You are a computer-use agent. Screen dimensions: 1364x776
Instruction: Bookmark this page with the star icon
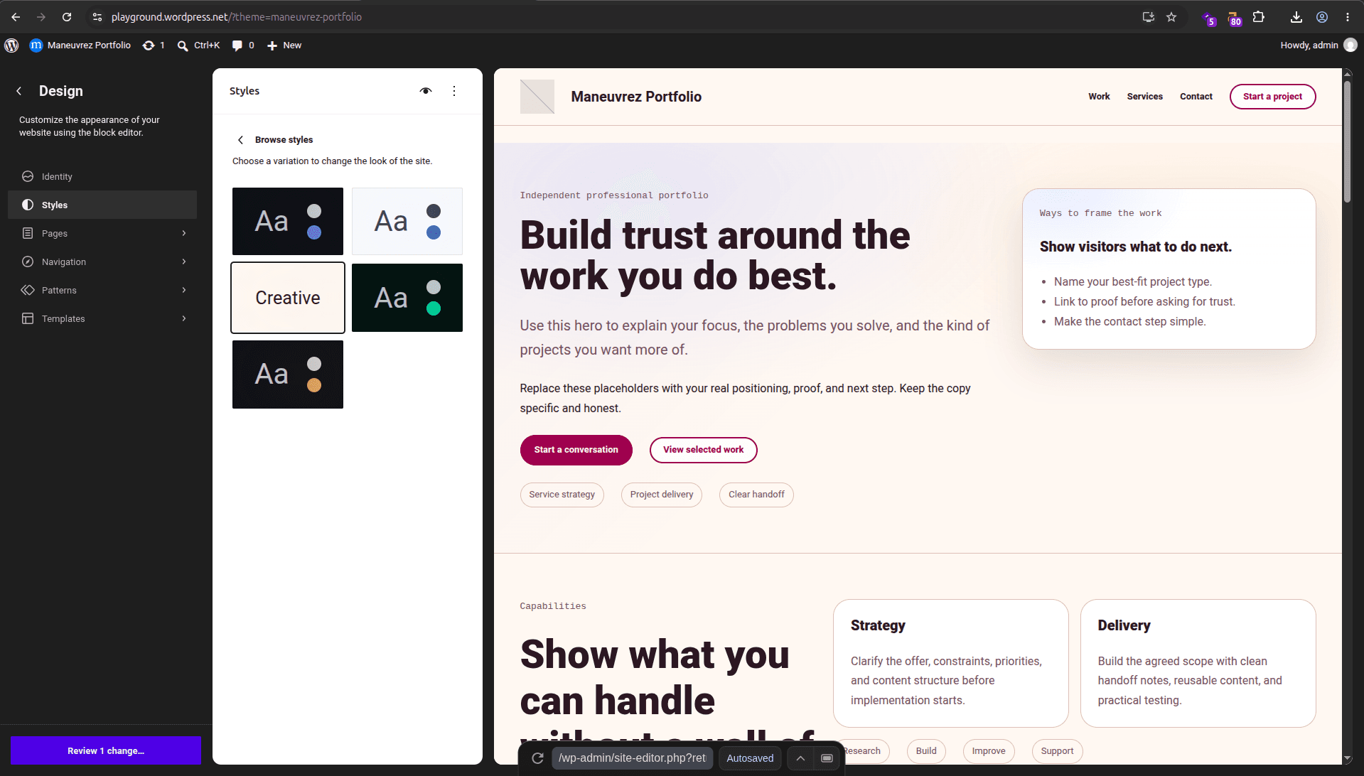tap(1171, 17)
